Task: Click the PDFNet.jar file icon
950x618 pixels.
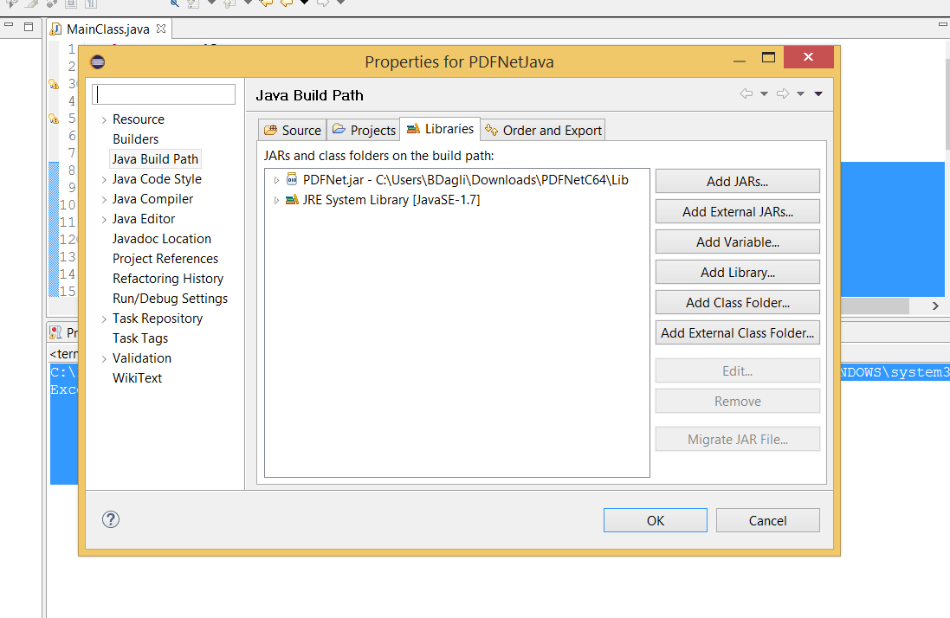Action: (292, 179)
